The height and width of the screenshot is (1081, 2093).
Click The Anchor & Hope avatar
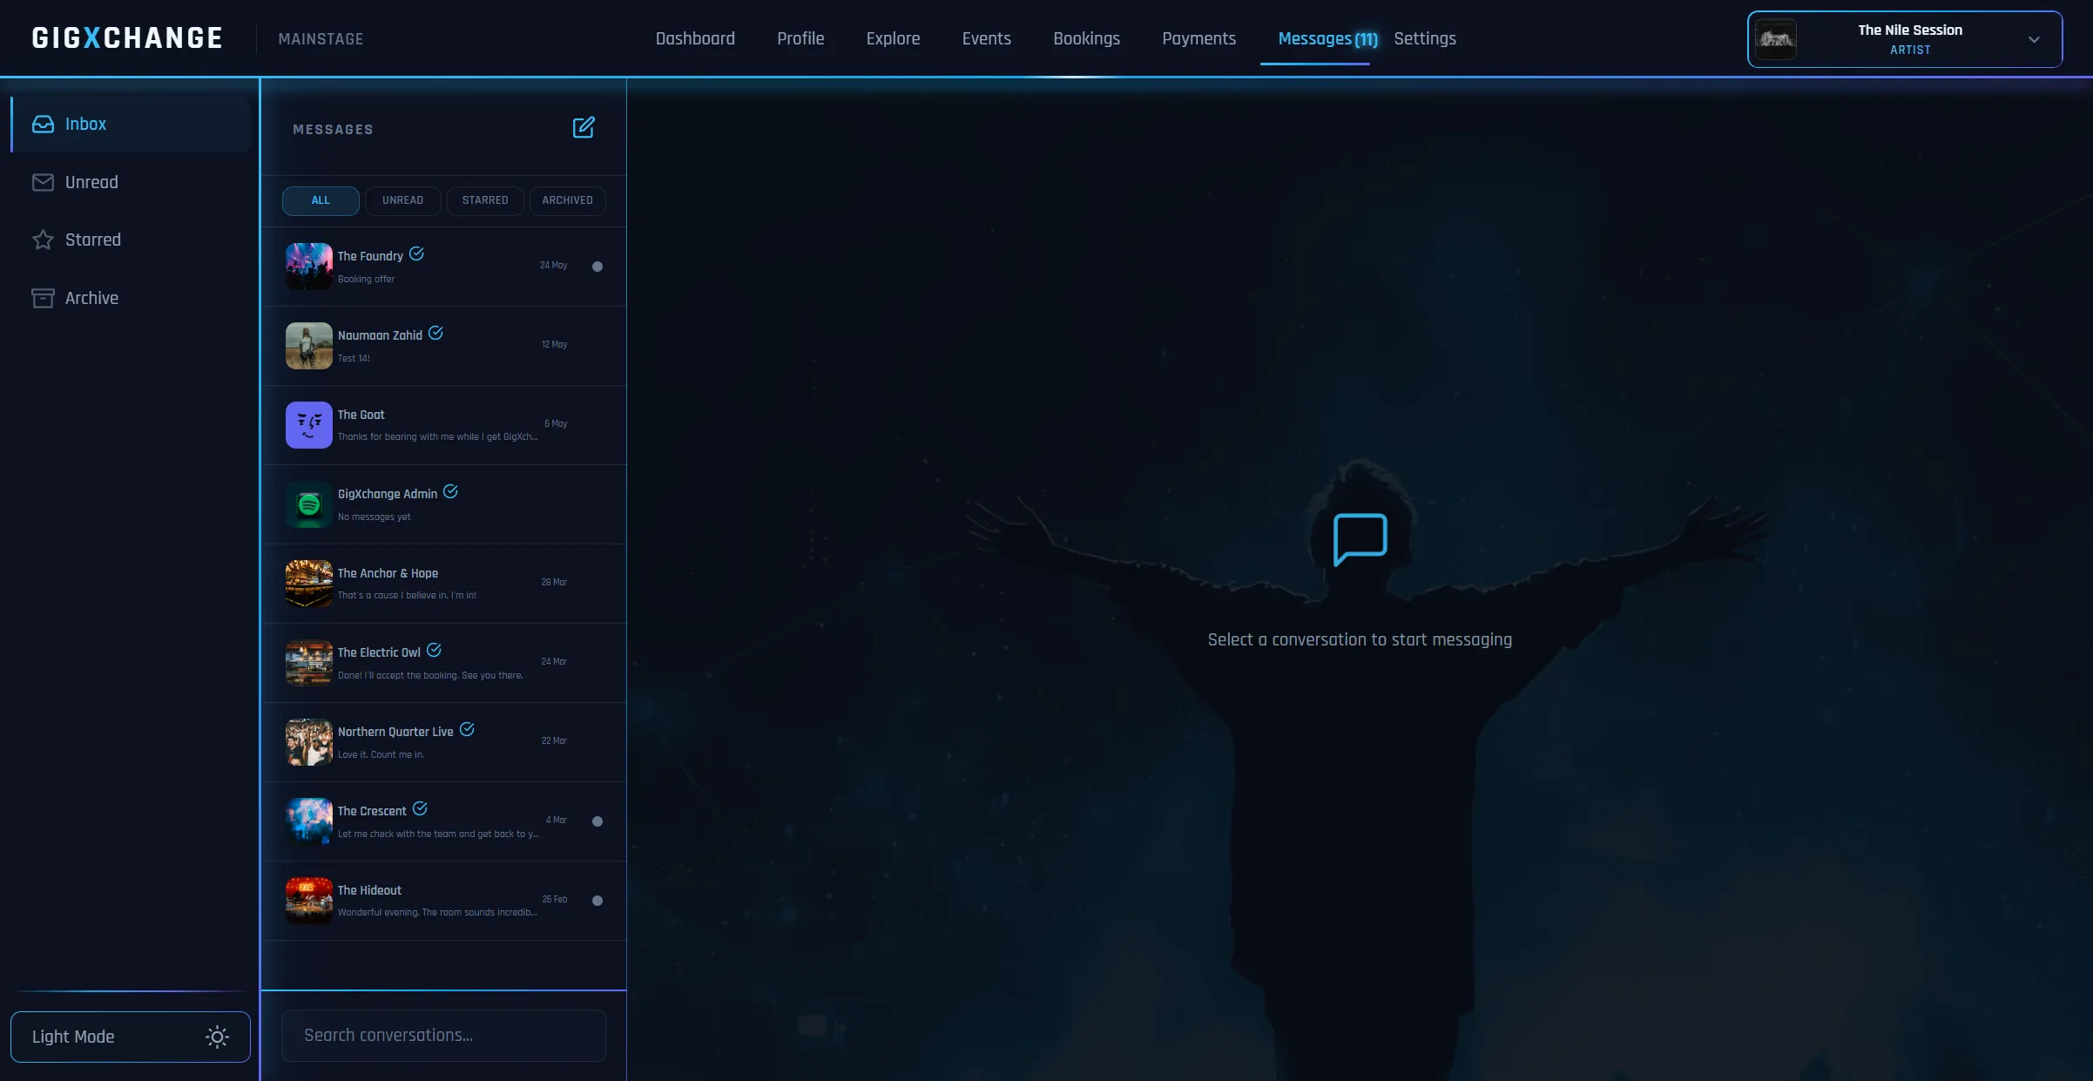pyautogui.click(x=309, y=584)
